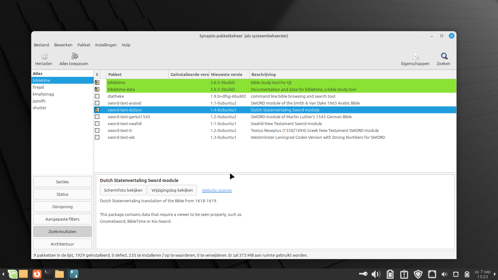Sort by the Pakket column header
This screenshot has height=280, width=498.
(137, 74)
